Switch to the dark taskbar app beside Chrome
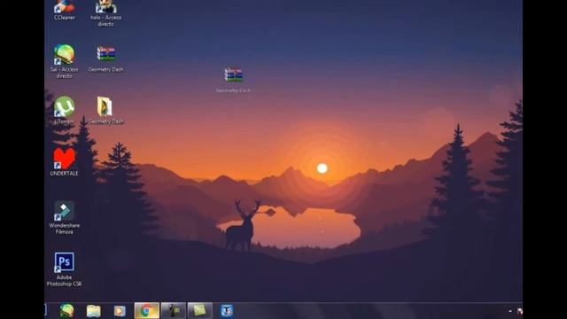Screen dimensions: 567x319 coord(174,311)
